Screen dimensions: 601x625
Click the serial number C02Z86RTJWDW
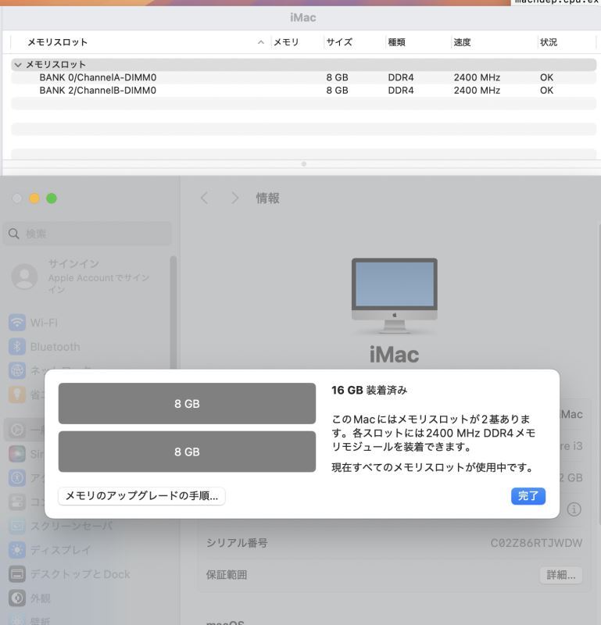coord(536,543)
